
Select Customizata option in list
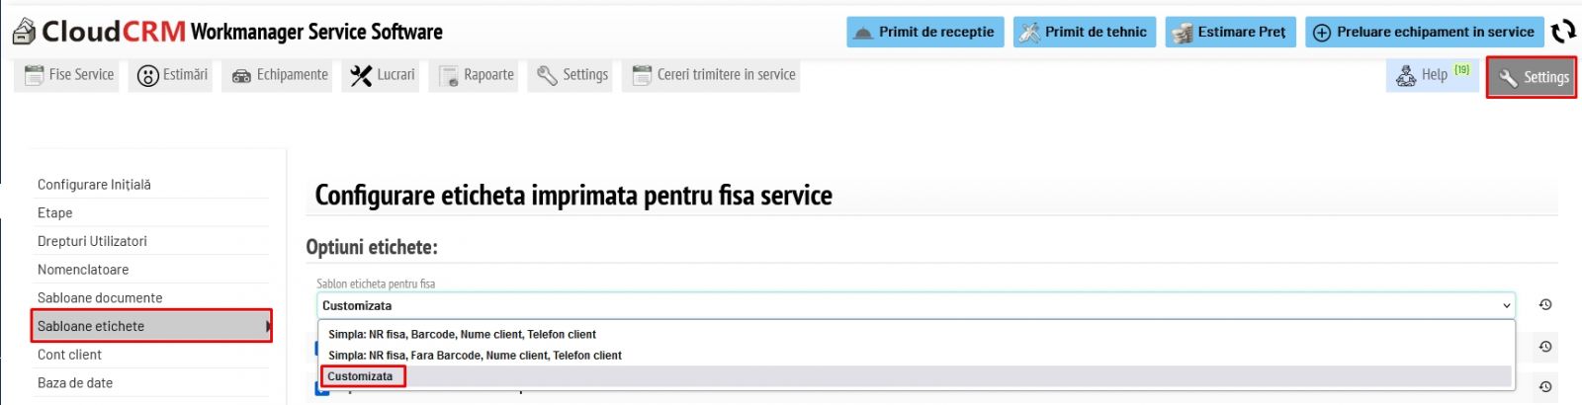[917, 376]
